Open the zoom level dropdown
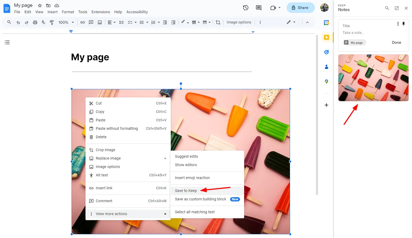The width and height of the screenshot is (412, 238). point(66,22)
